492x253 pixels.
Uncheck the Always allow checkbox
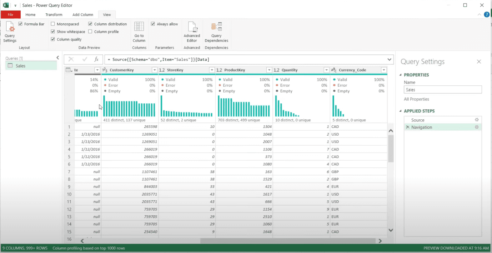click(x=153, y=24)
